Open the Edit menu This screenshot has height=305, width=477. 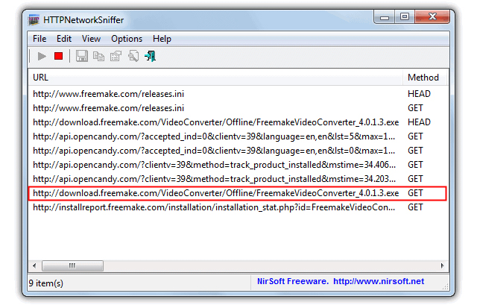(x=64, y=39)
